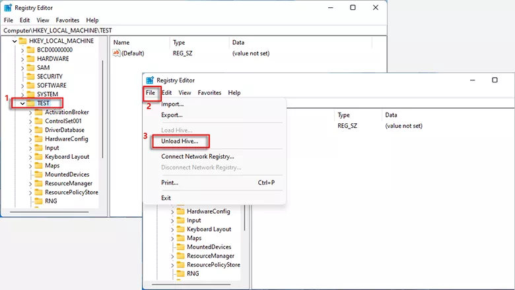Open Edit menu in back Registry Editor

pyautogui.click(x=24, y=20)
